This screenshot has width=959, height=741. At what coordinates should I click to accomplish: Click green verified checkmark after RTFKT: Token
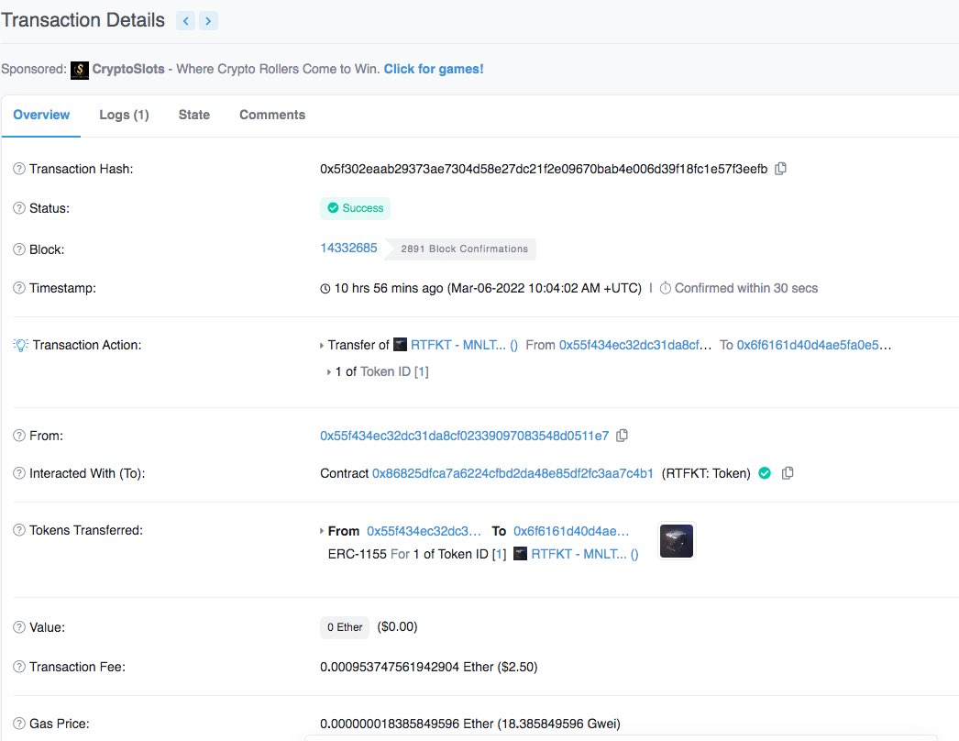click(765, 473)
